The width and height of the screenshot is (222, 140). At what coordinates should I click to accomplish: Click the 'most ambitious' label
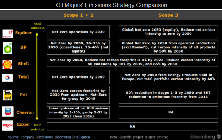tap(38, 26)
